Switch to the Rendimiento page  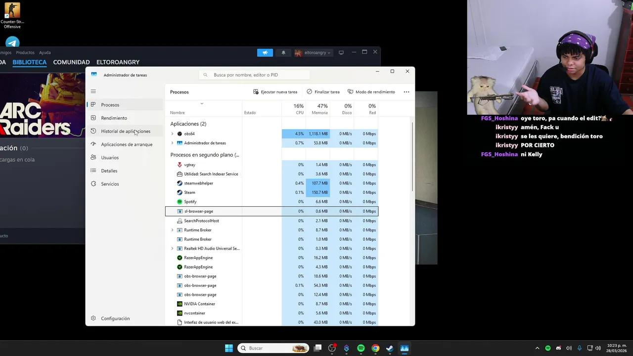pyautogui.click(x=125, y=118)
